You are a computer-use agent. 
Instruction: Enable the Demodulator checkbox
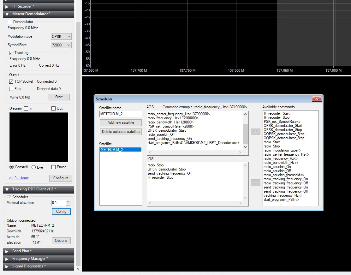point(10,22)
